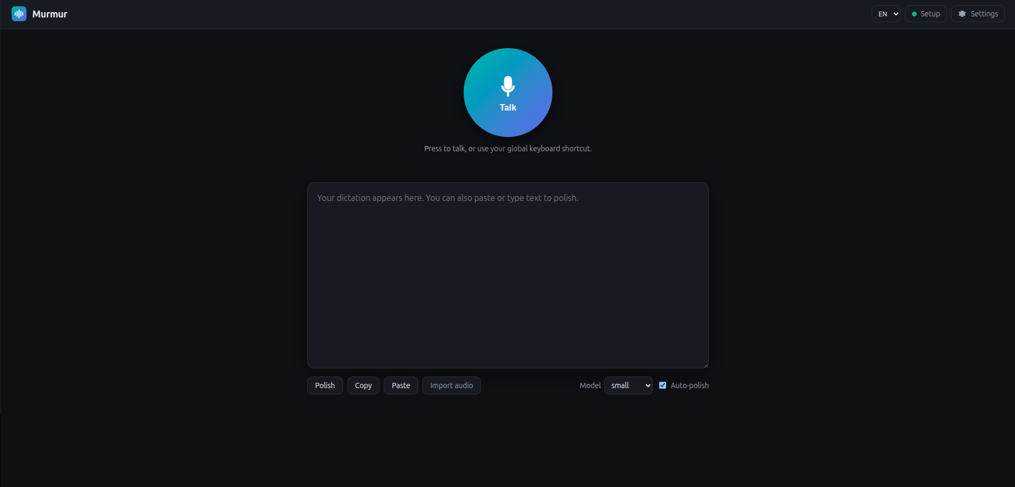The image size is (1015, 487).
Task: Click the Model label text
Action: point(590,385)
